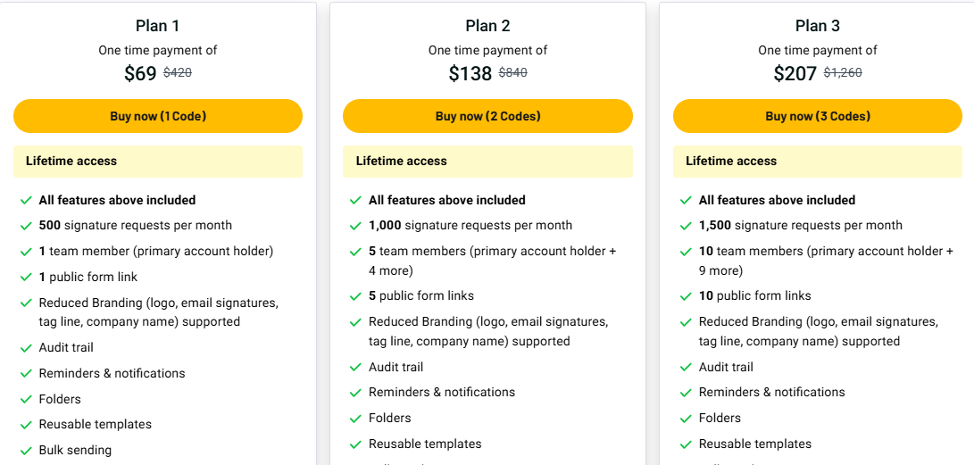Click checkmark next to 10 public form links
The width and height of the screenshot is (974, 465).
click(686, 296)
